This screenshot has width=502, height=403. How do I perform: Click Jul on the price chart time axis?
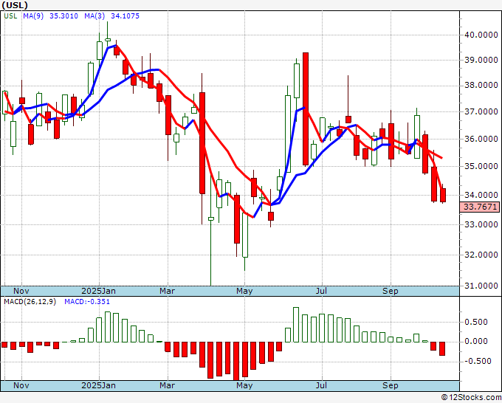click(x=321, y=291)
